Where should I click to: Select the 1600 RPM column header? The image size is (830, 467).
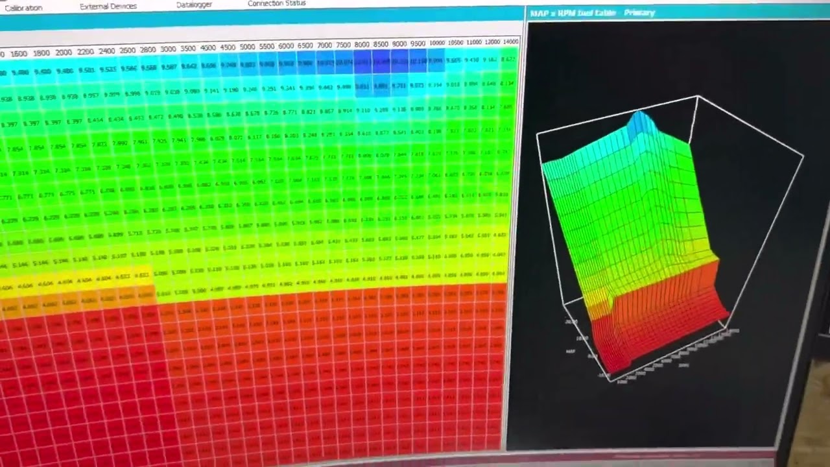point(18,54)
